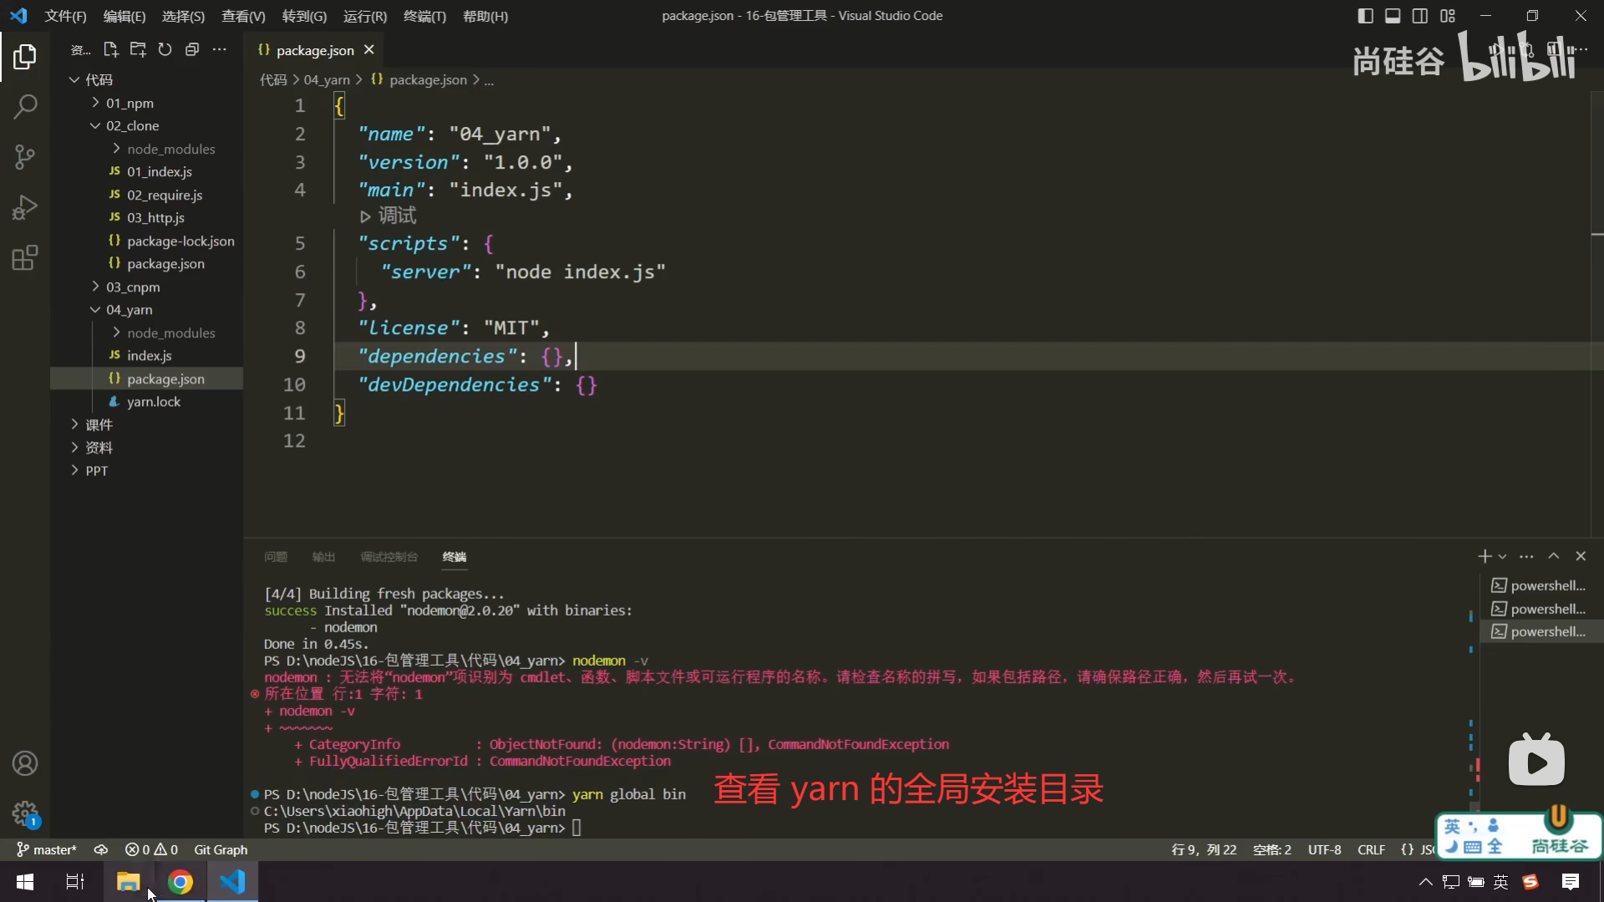Viewport: 1604px width, 902px height.
Task: Collapse all folders in explorer
Action: coord(192,50)
